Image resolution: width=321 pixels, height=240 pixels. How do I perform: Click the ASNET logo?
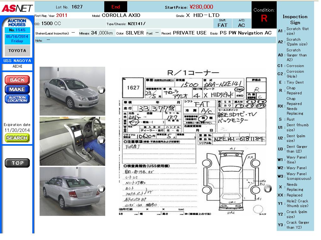17,8
